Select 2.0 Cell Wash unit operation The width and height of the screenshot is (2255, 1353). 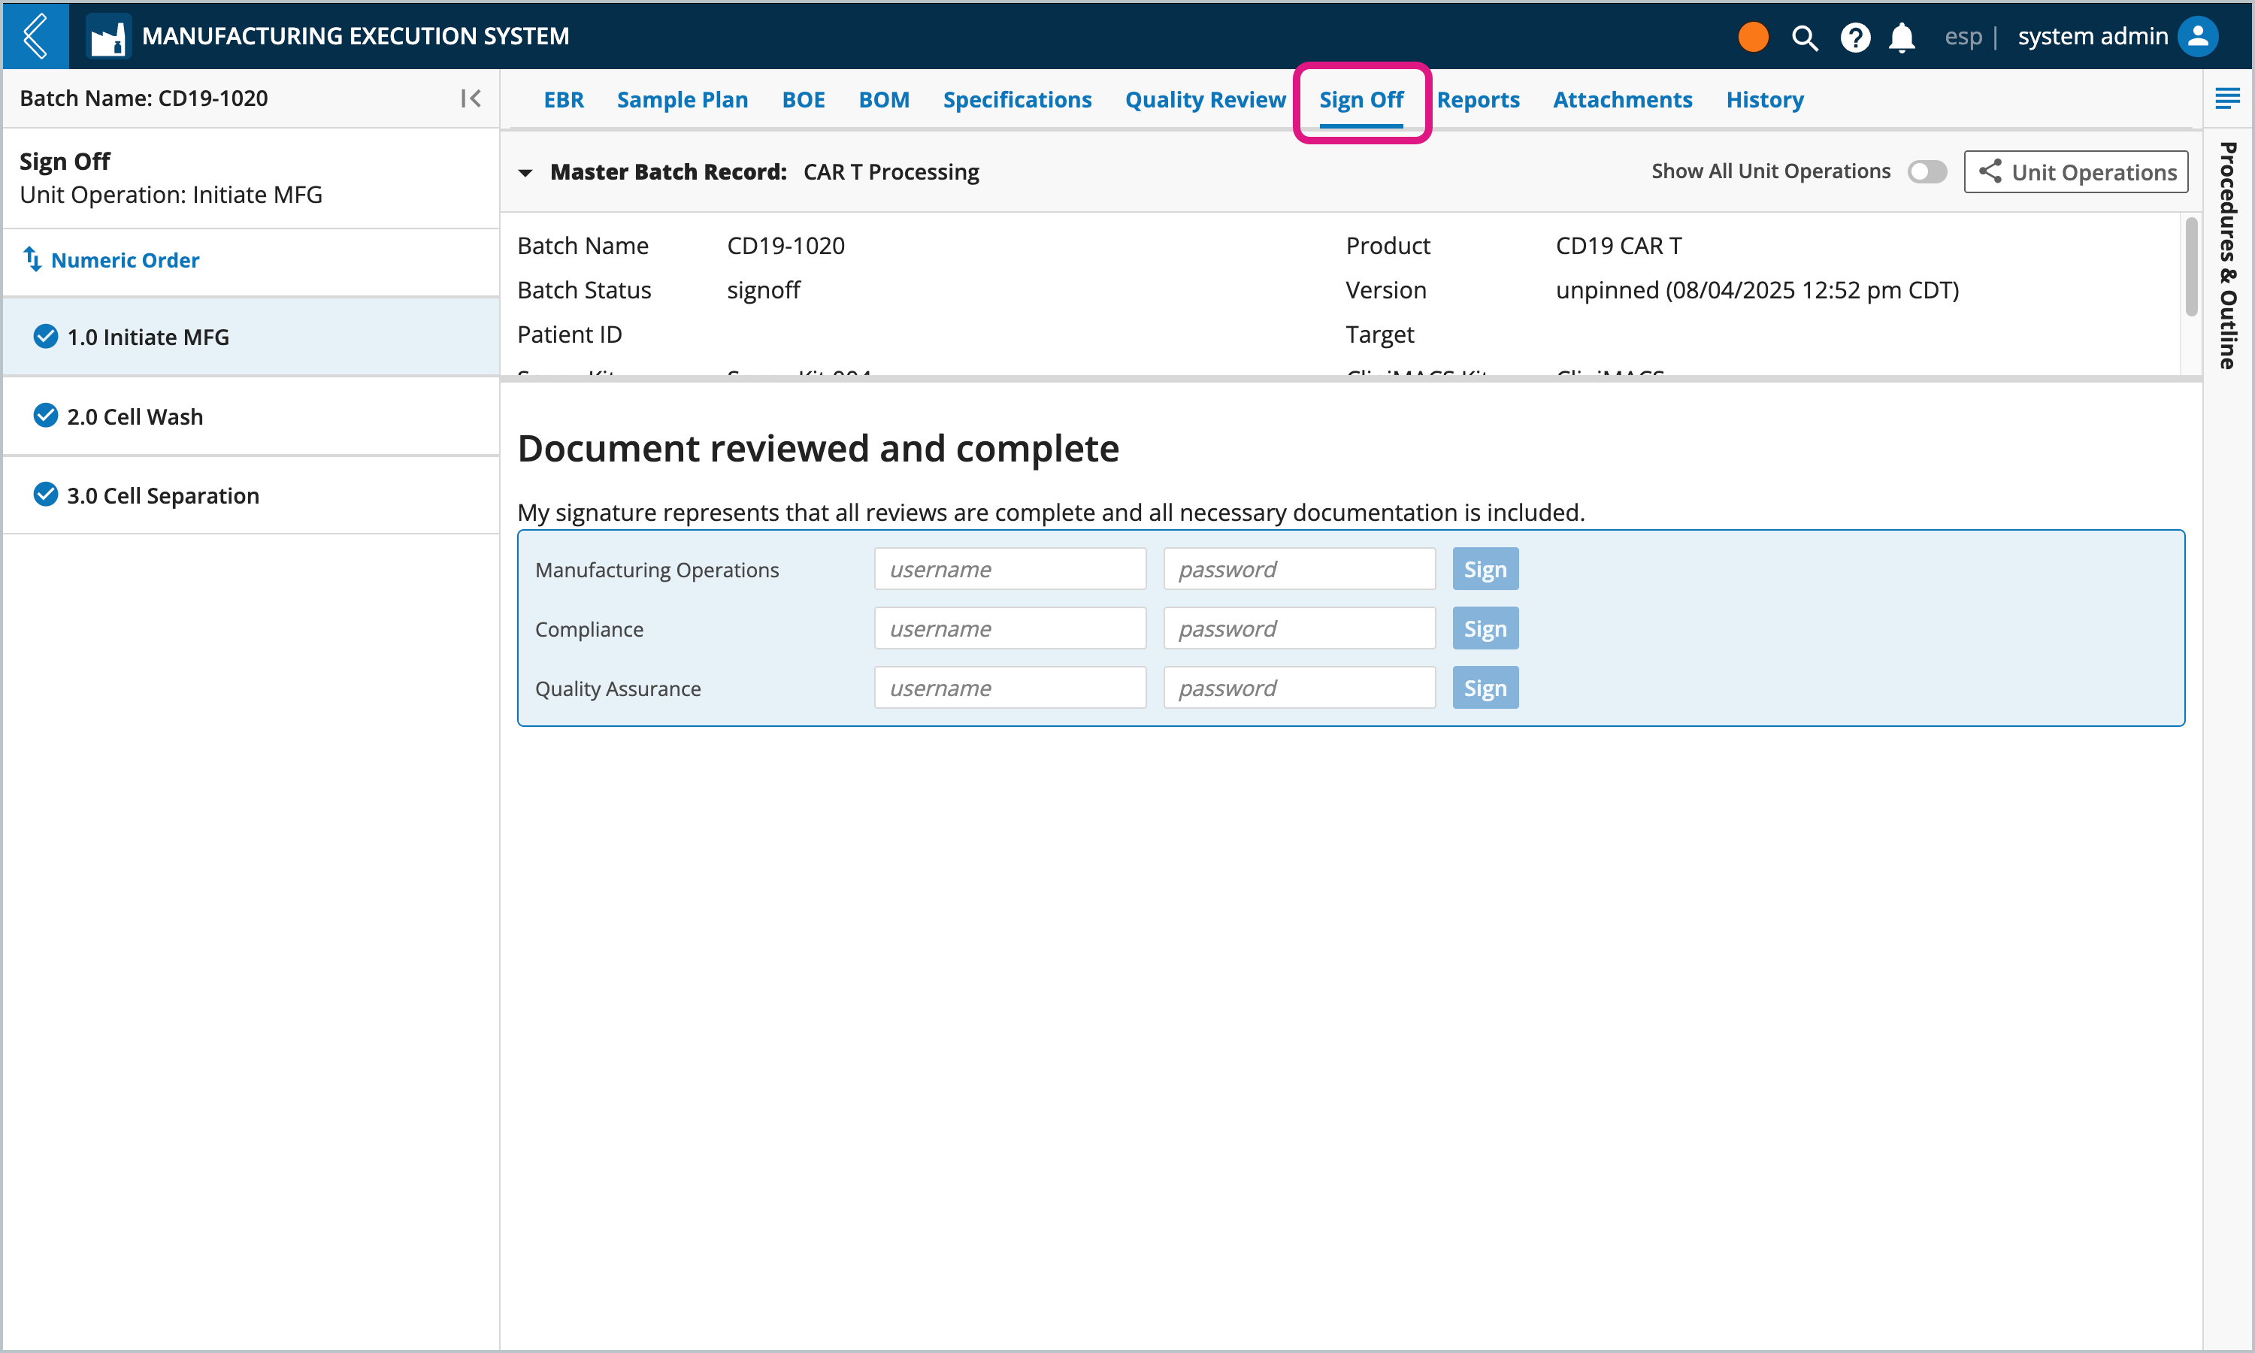[250, 416]
